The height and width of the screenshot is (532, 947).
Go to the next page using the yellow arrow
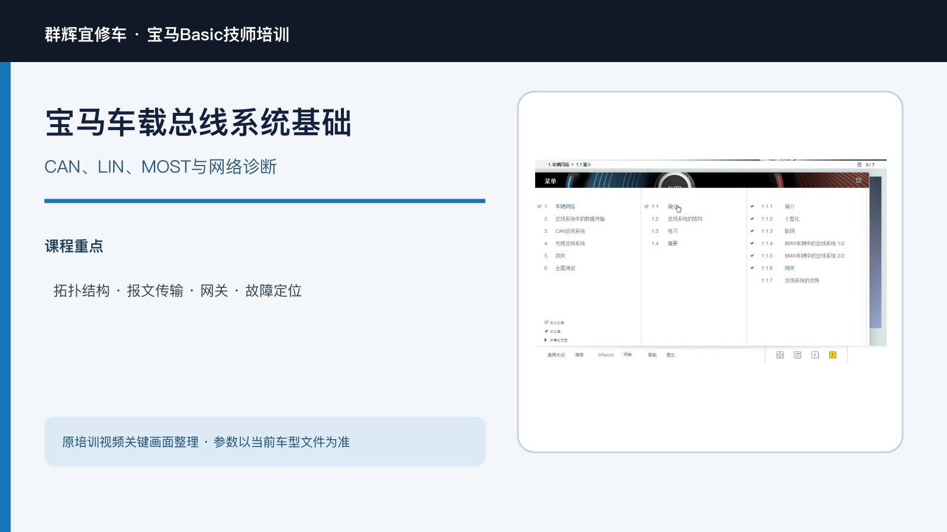tap(833, 355)
